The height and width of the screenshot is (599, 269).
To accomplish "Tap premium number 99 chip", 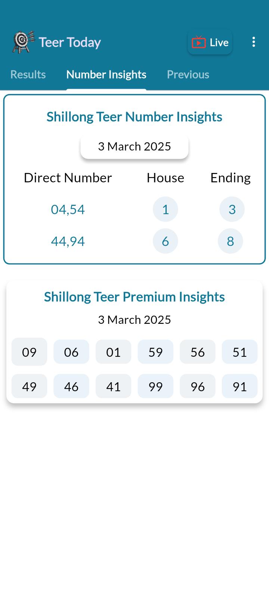I will [x=155, y=386].
